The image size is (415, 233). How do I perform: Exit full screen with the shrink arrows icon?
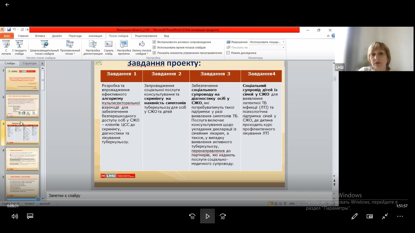pyautogui.click(x=385, y=216)
